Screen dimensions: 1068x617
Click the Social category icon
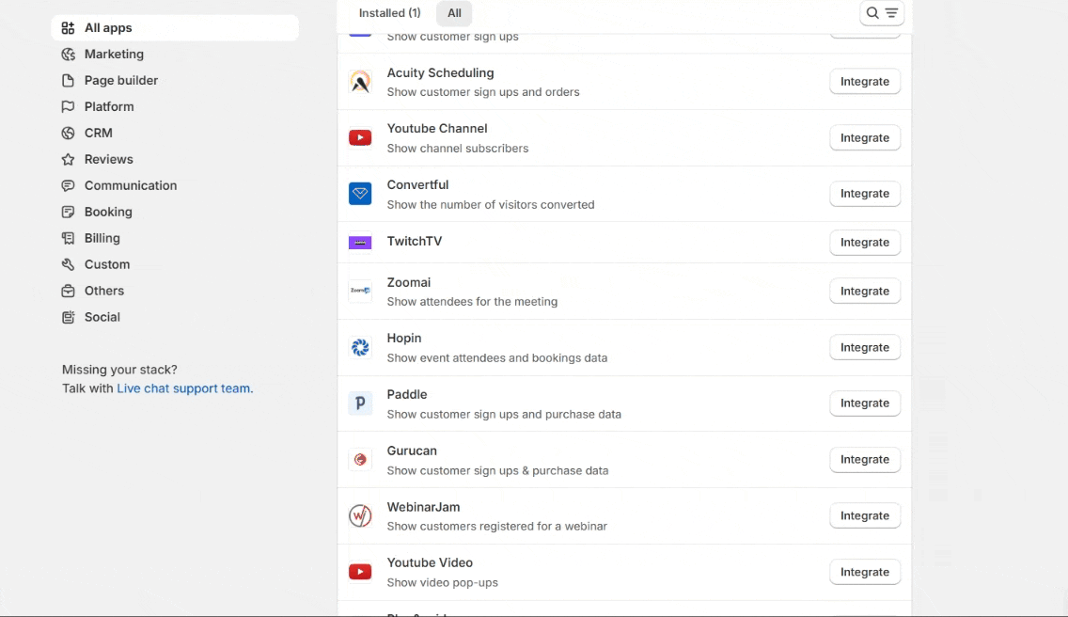tap(68, 318)
